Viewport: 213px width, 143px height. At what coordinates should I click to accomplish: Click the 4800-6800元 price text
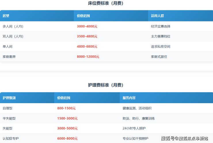click(x=87, y=46)
